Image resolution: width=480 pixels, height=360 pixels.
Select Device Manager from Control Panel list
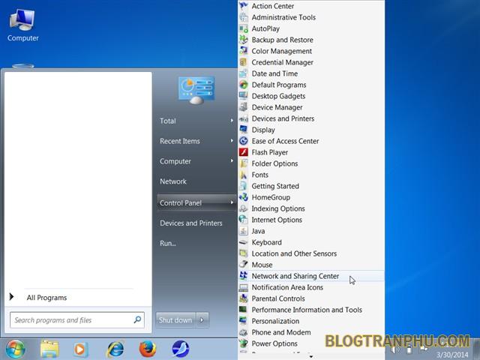point(277,107)
